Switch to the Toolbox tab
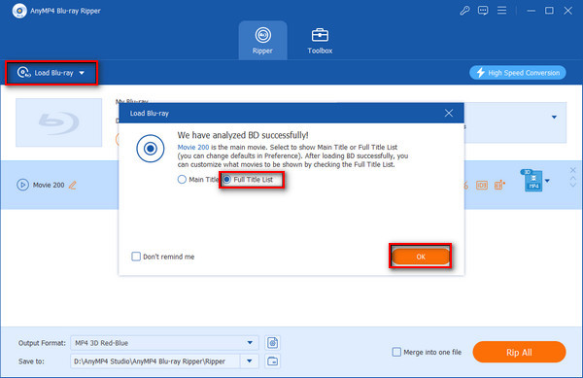583x378 pixels. click(320, 41)
